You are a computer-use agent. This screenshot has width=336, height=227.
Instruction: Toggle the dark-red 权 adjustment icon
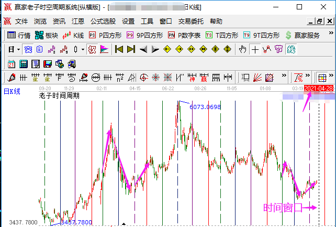[x=92, y=50]
